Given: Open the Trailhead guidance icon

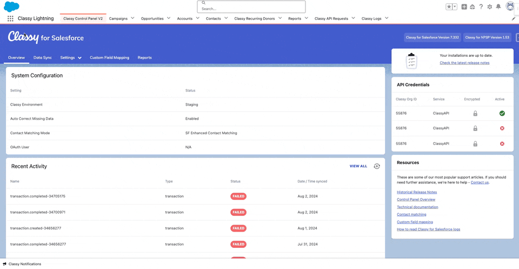Looking at the screenshot, I should click(473, 6).
